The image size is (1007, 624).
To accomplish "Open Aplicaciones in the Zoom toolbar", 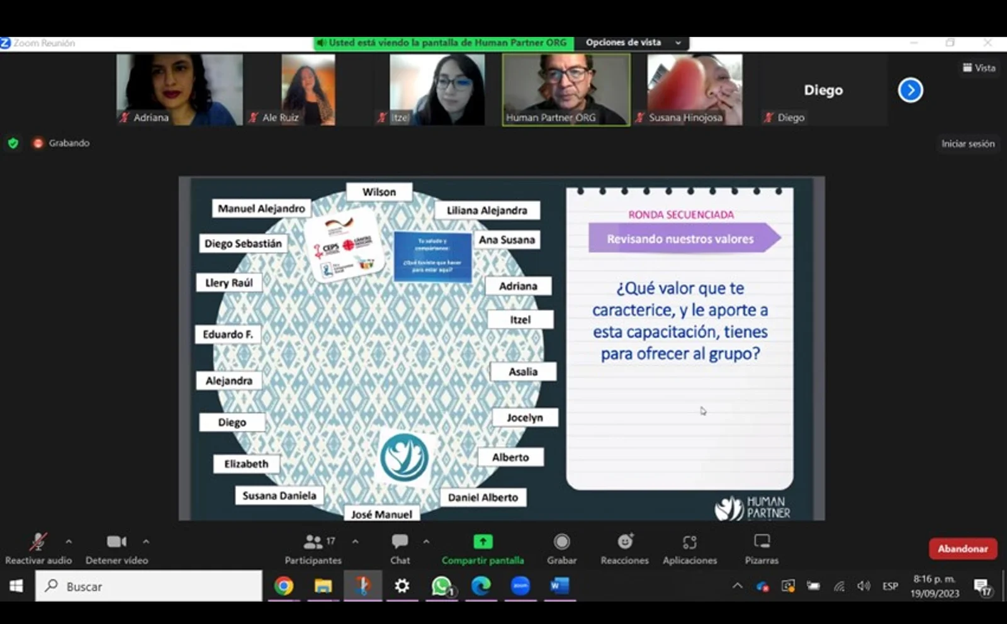I will pos(689,548).
